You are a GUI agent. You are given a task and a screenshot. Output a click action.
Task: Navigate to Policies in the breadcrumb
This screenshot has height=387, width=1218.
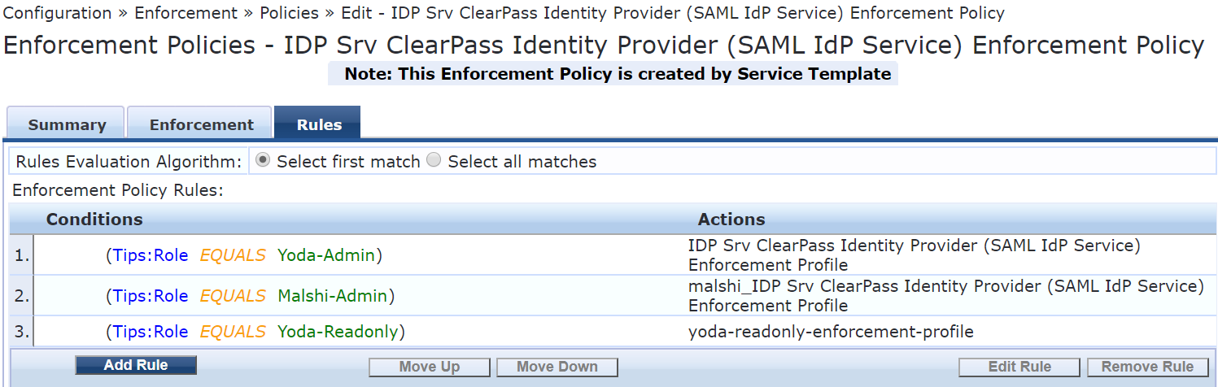tap(290, 13)
